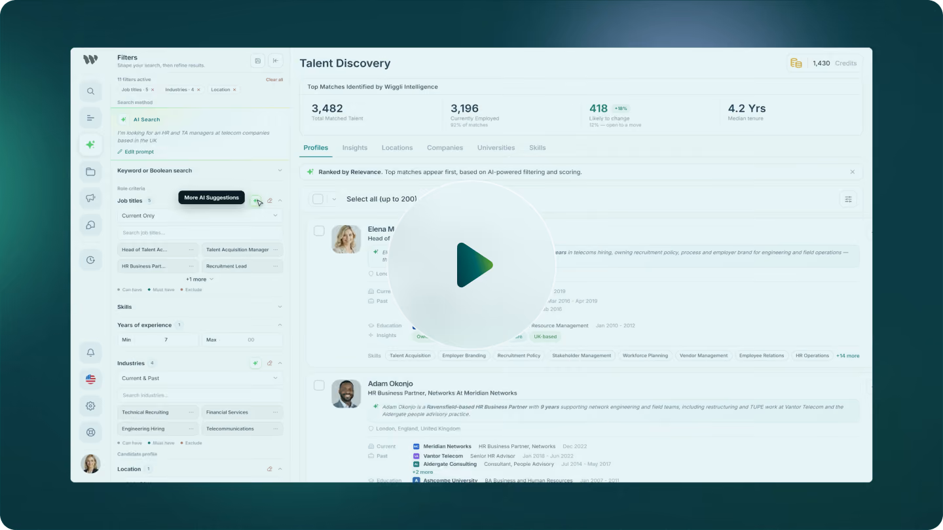943x530 pixels.
Task: Open the history clock sidebar icon
Action: coord(90,260)
